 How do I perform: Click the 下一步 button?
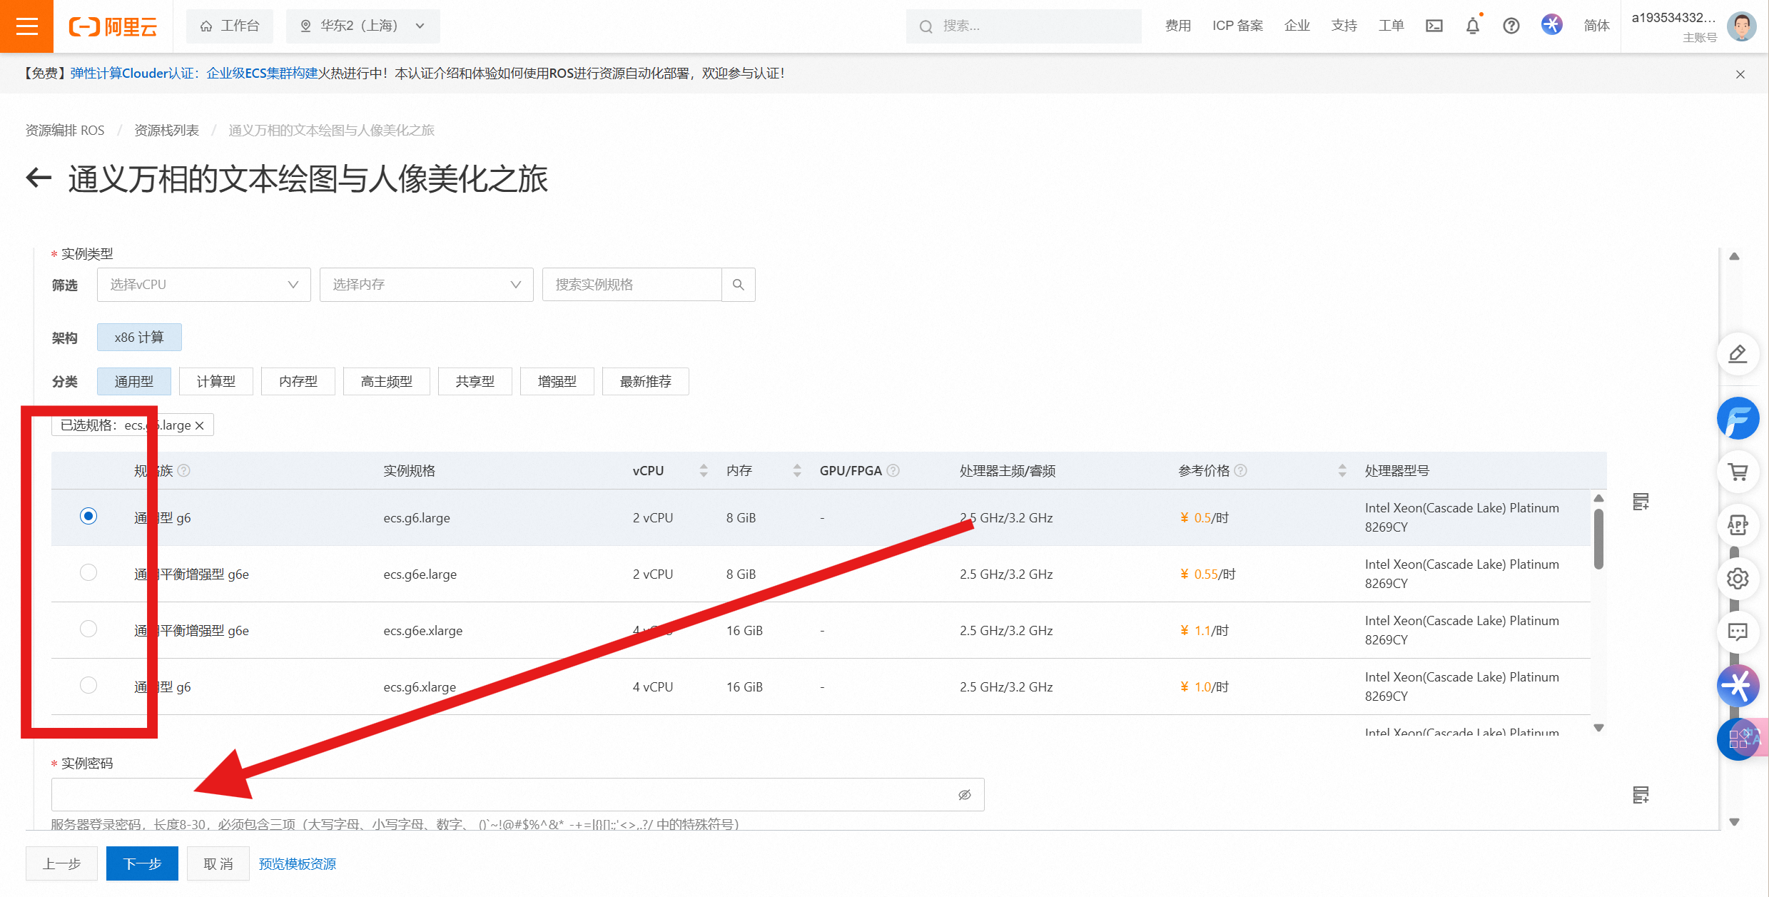coord(142,864)
